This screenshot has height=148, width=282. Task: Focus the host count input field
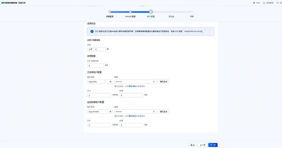click(x=100, y=49)
